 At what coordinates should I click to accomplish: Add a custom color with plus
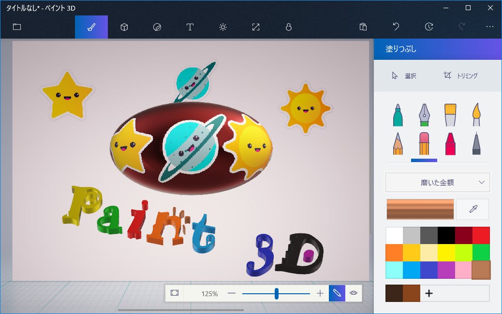pyautogui.click(x=429, y=293)
